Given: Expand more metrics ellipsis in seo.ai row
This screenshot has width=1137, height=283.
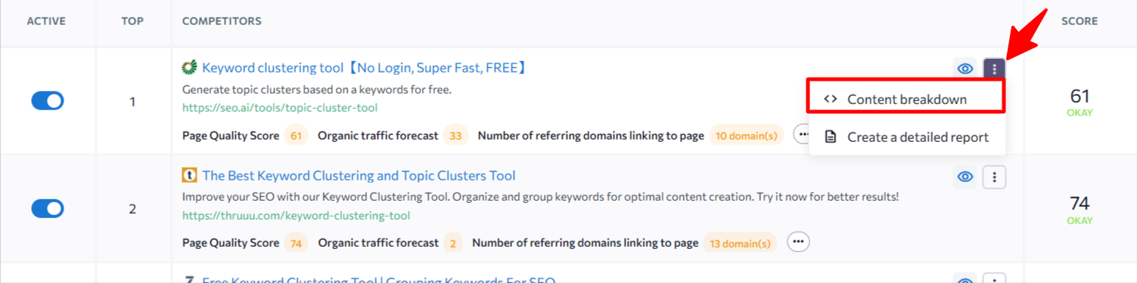Looking at the screenshot, I should 800,135.
